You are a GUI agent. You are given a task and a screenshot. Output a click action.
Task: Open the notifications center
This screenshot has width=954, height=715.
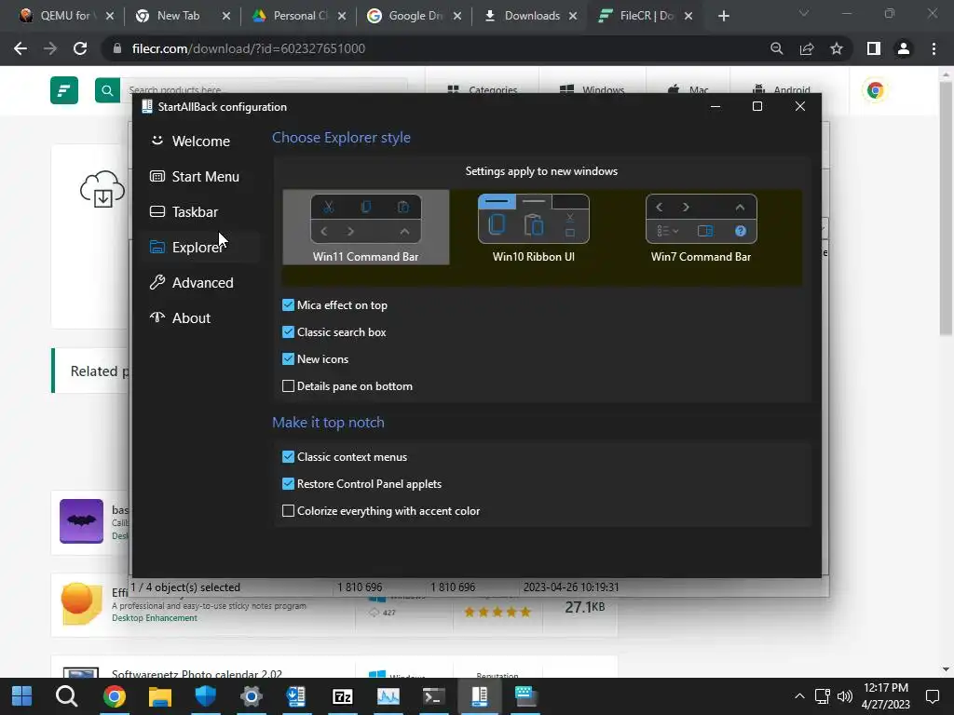tap(932, 696)
